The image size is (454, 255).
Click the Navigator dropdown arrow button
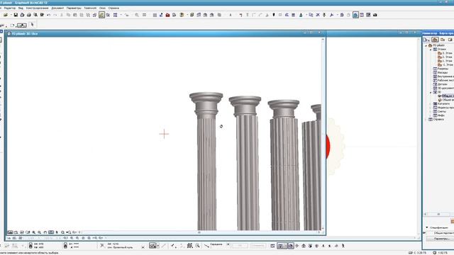pos(426,40)
